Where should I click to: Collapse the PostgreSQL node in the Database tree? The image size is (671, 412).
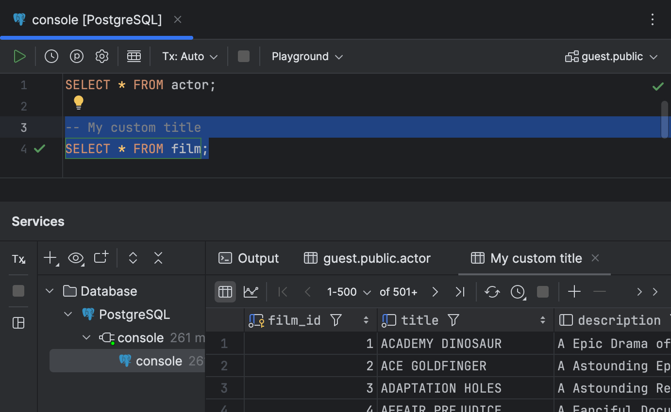(68, 314)
